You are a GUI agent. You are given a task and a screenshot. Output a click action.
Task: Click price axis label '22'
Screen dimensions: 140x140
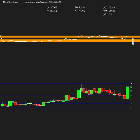(x=131, y=95)
